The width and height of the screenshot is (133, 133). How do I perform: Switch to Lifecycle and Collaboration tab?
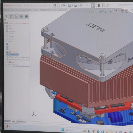(x=60, y=10)
